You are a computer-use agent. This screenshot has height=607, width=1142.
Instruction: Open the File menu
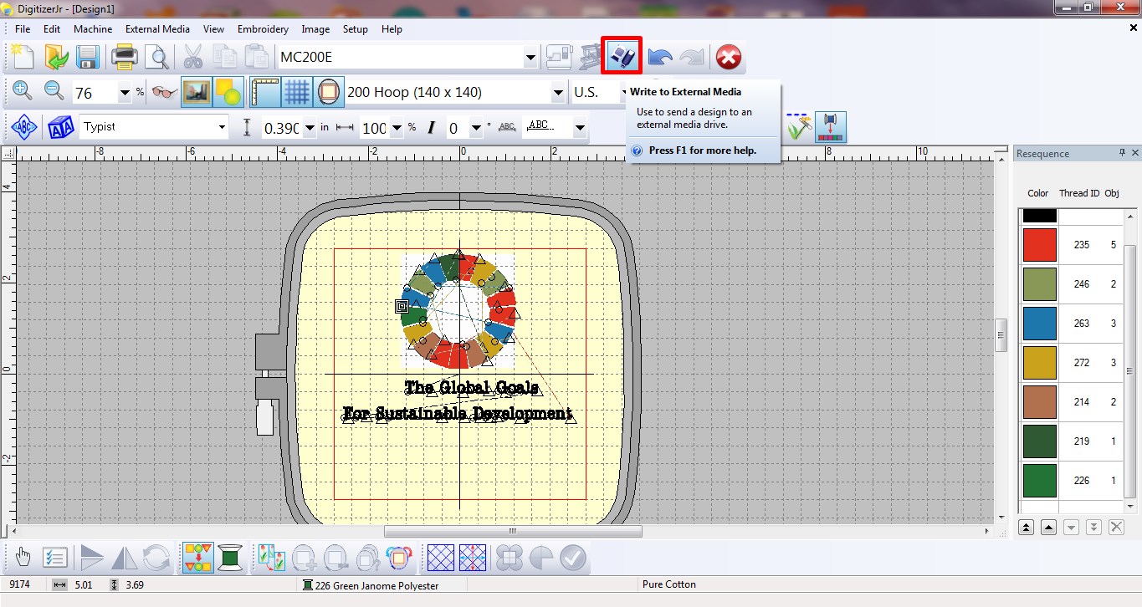[23, 28]
